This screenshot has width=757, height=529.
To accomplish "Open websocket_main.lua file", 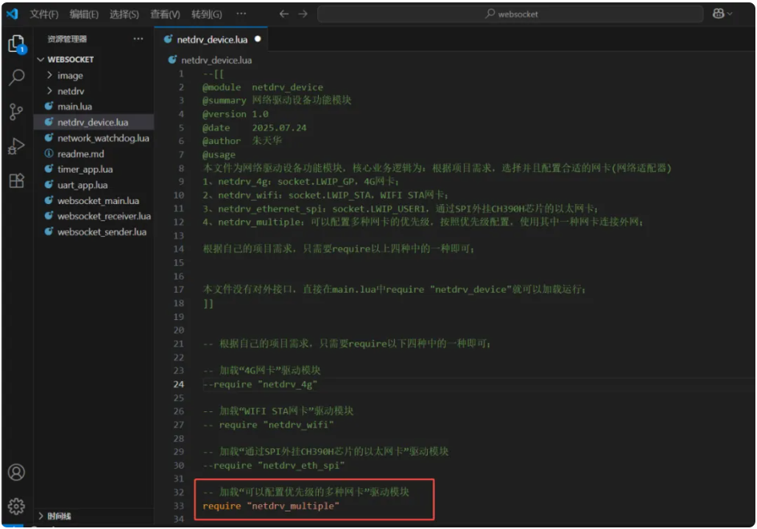I will pyautogui.click(x=98, y=201).
